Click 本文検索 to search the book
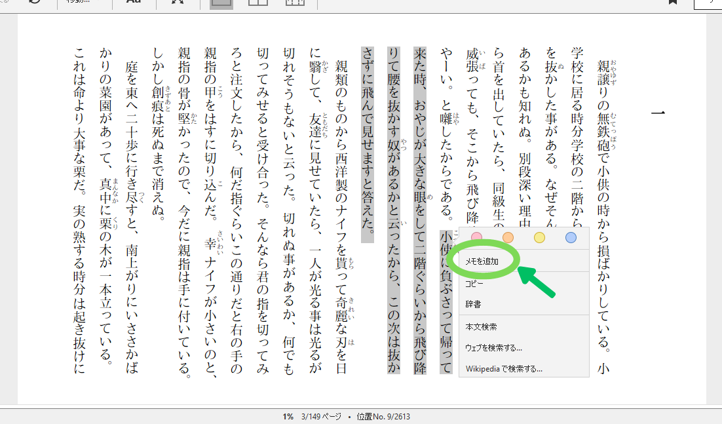Viewport: 722px width, 424px height. (481, 326)
